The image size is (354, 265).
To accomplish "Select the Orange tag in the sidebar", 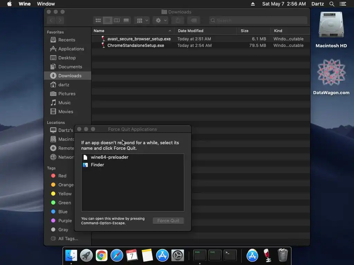I will click(x=62, y=185).
